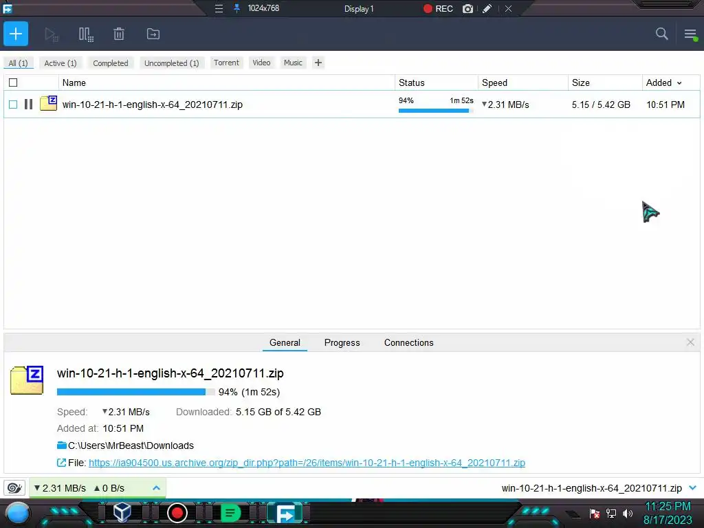Close the details panel with the X
This screenshot has width=704, height=528.
[x=690, y=342]
